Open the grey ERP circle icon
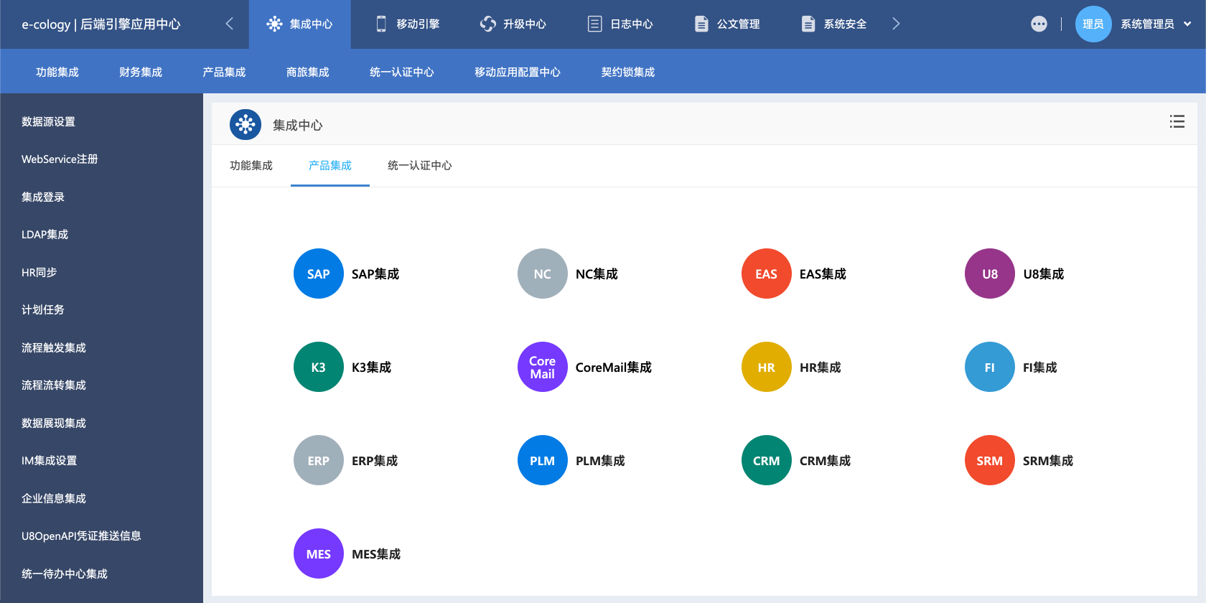 point(319,460)
